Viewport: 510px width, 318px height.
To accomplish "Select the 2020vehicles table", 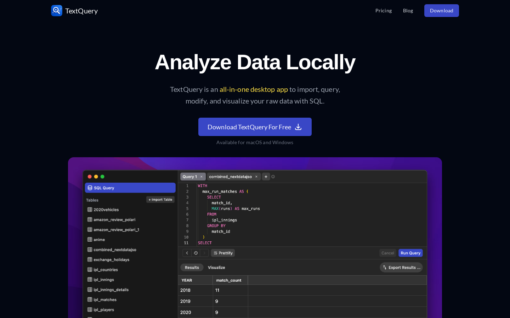I will 106,210.
